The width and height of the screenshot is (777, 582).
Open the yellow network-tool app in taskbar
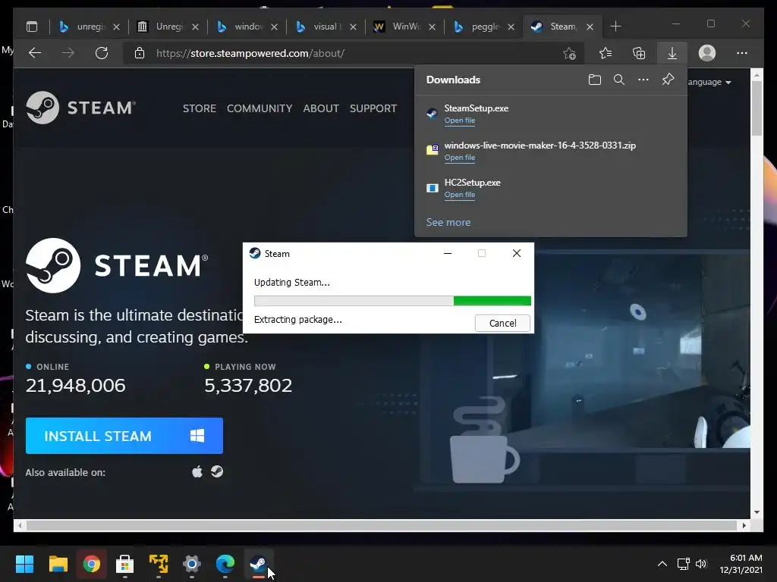coord(159,564)
